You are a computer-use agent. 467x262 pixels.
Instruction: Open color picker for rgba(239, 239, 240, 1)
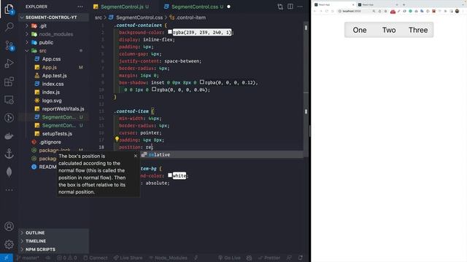[x=170, y=32]
